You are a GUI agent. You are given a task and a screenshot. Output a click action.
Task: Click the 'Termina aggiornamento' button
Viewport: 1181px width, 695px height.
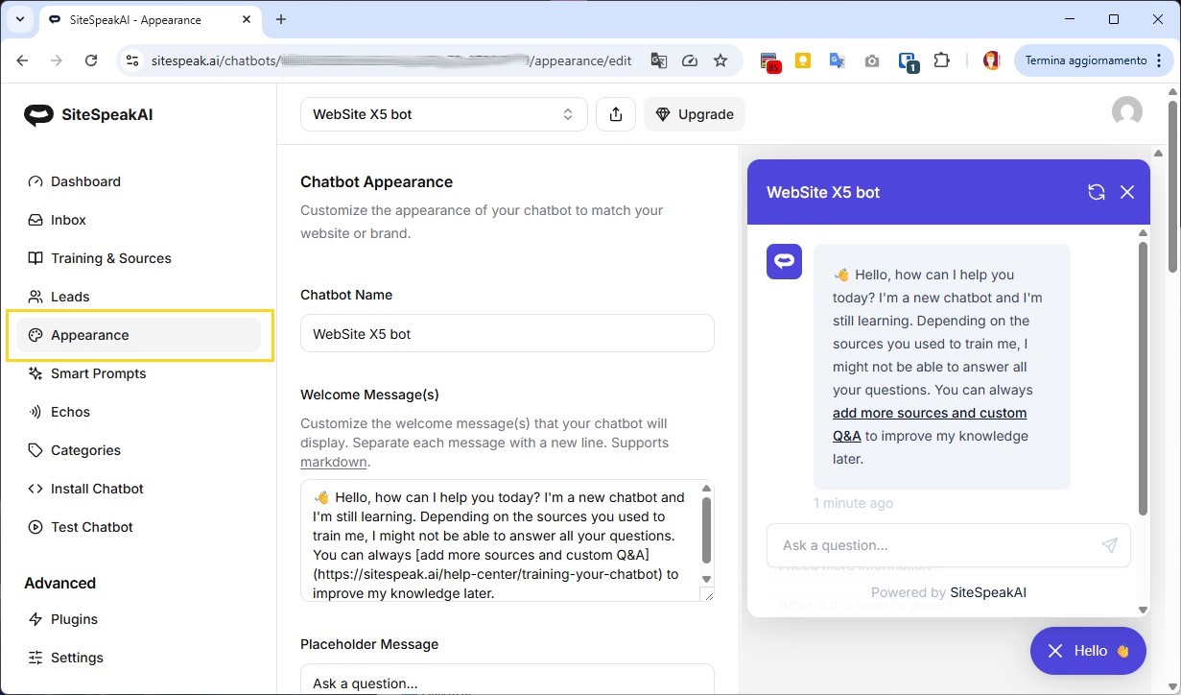click(1086, 60)
